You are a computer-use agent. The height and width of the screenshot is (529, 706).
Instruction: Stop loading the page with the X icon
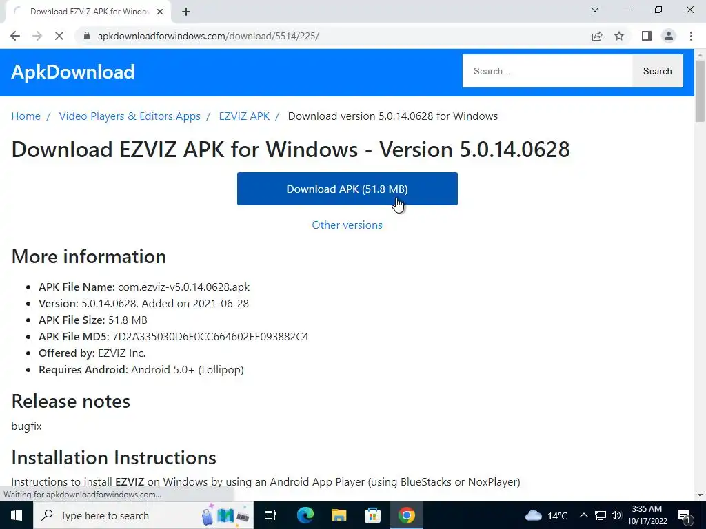(x=59, y=36)
